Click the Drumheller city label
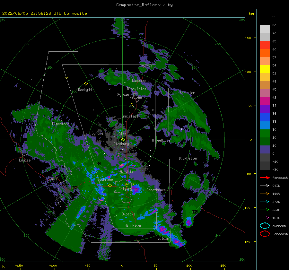This screenshot has width=289, height=270. [188, 158]
